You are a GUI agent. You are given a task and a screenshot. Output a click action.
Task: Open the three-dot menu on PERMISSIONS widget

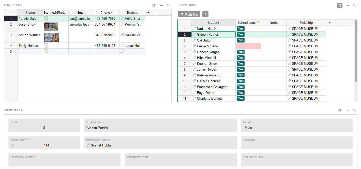click(x=347, y=5)
